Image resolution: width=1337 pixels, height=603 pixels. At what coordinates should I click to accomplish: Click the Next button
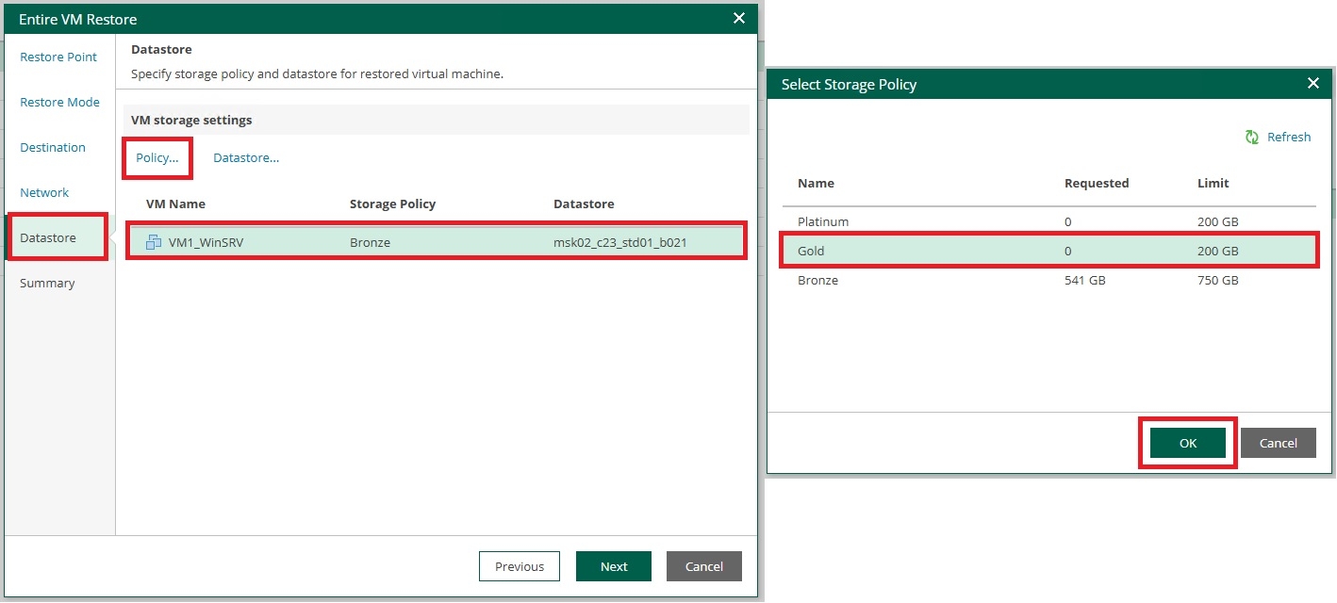(x=614, y=566)
